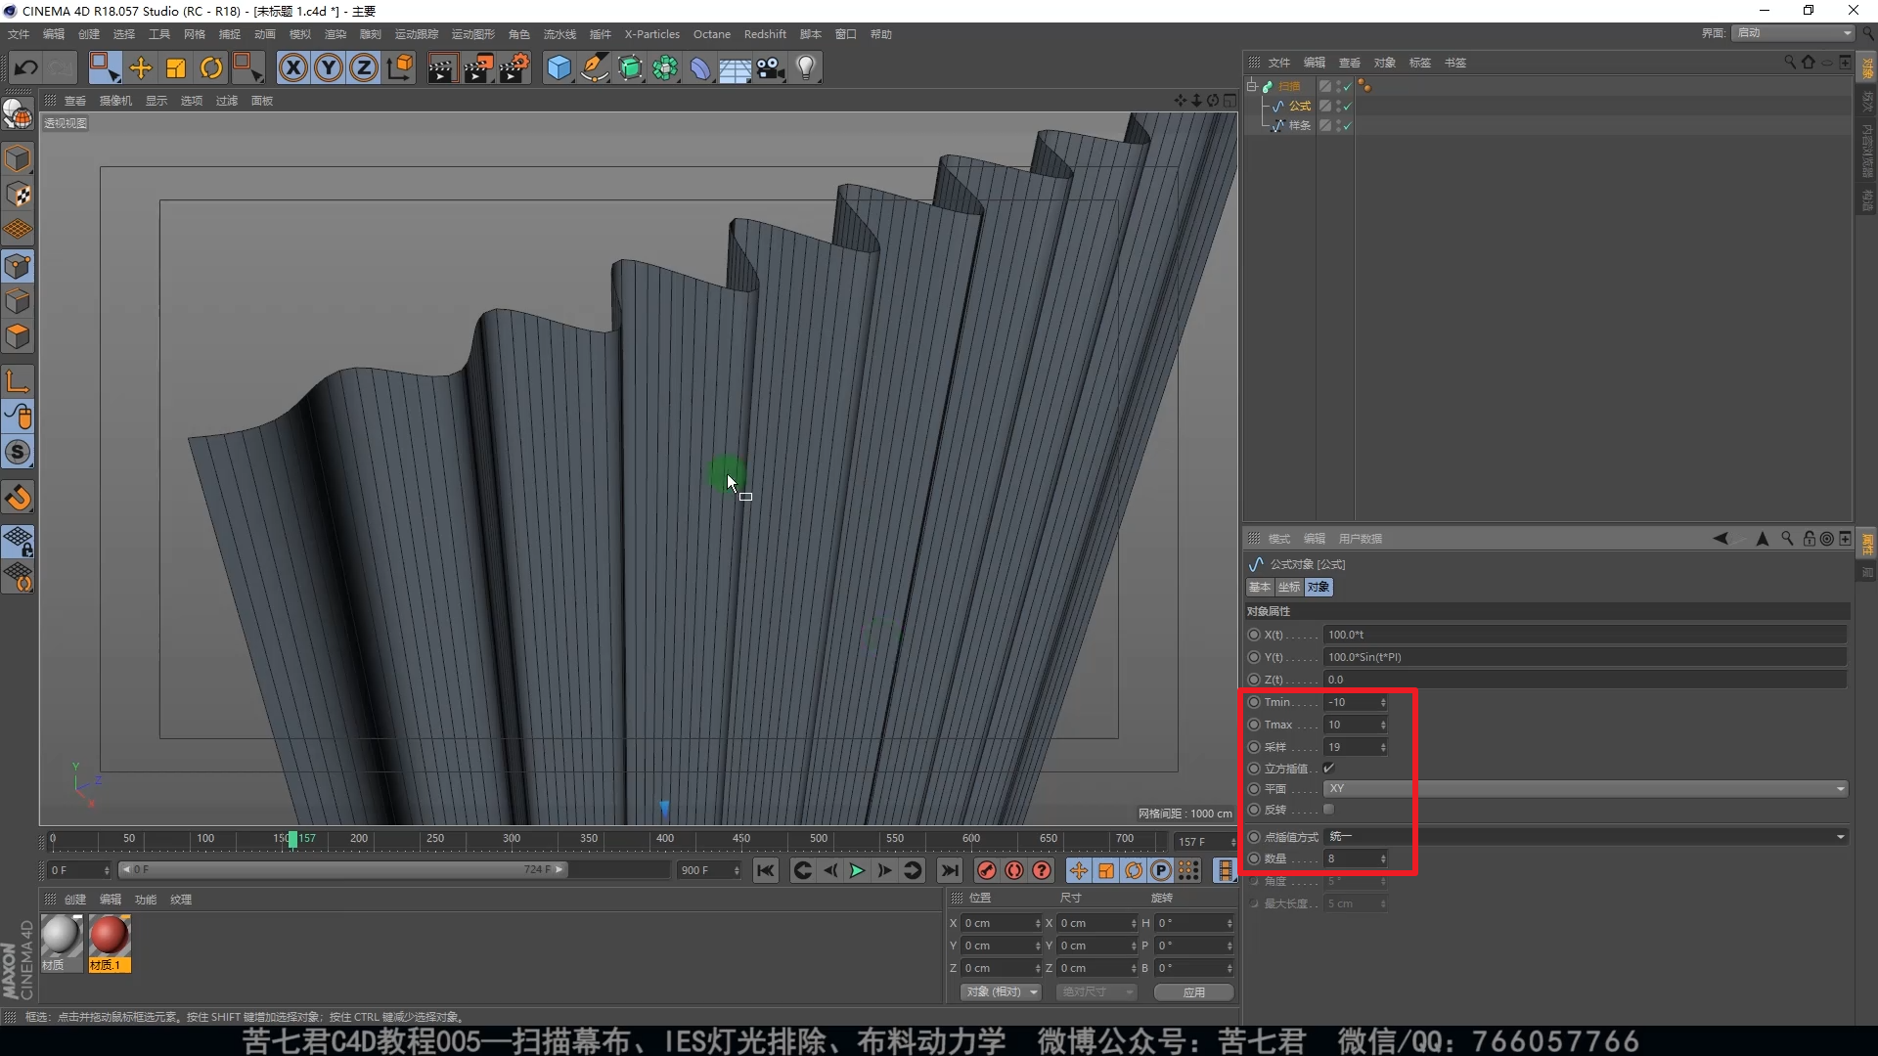Screen dimensions: 1878x1056
Task: Select the Move tool
Action: pos(140,67)
